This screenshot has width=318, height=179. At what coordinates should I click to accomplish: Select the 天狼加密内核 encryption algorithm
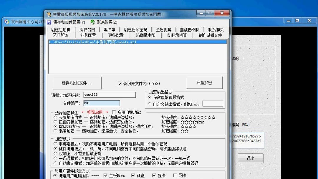(x=55, y=117)
